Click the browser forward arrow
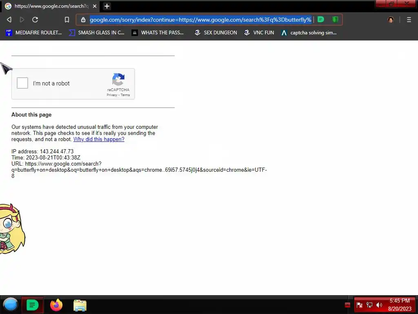The height and width of the screenshot is (314, 418). [x=22, y=20]
